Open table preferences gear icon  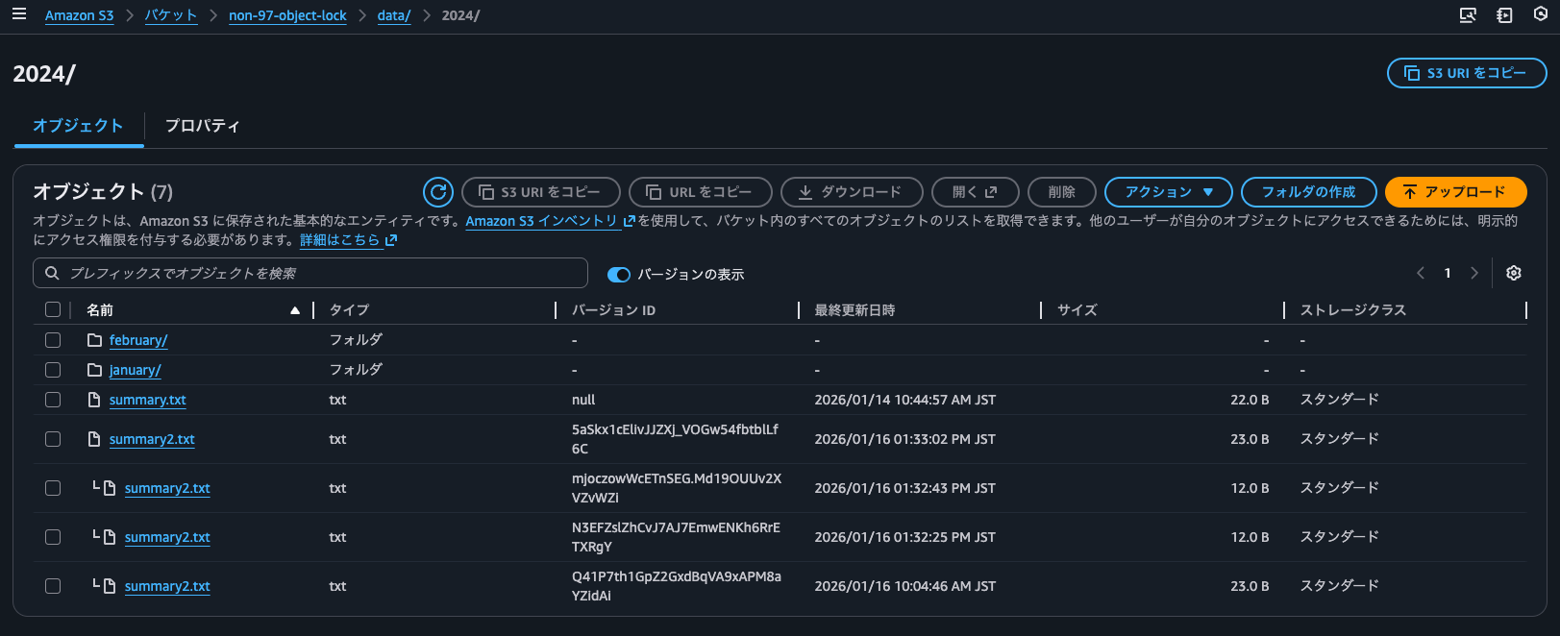tap(1513, 273)
